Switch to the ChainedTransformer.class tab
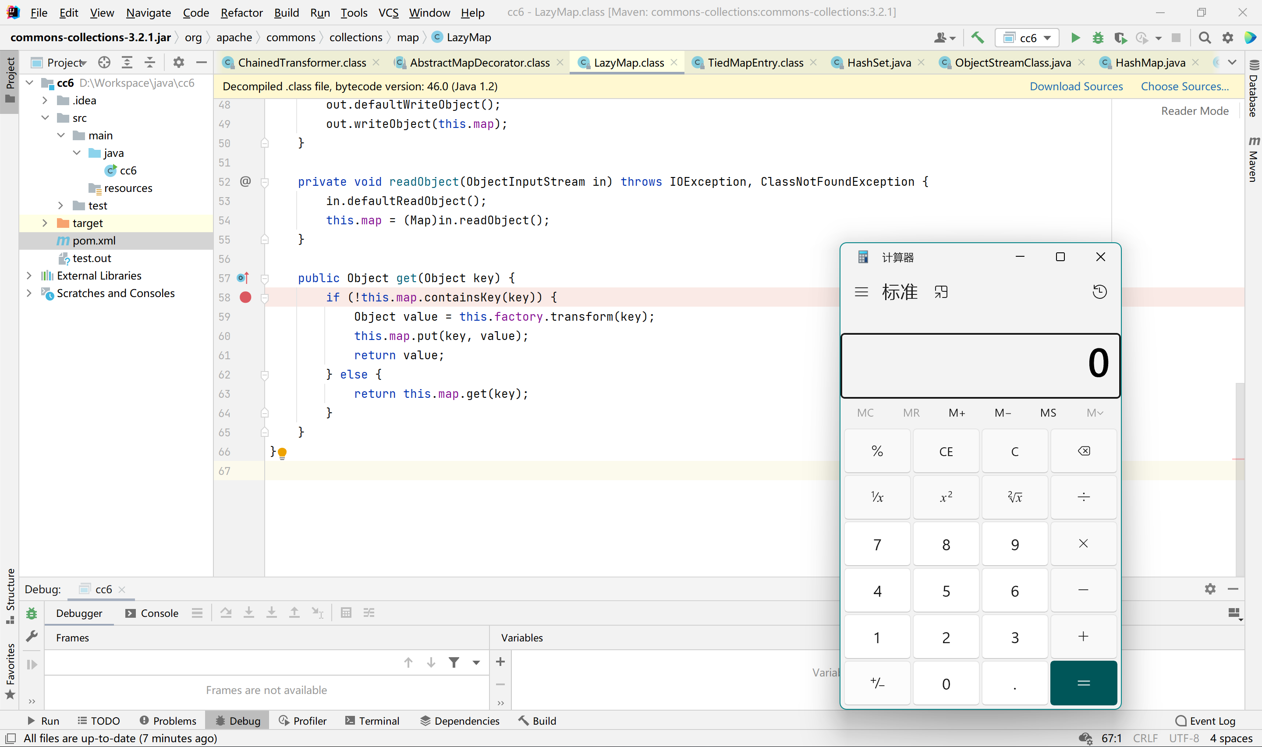 tap(301, 62)
